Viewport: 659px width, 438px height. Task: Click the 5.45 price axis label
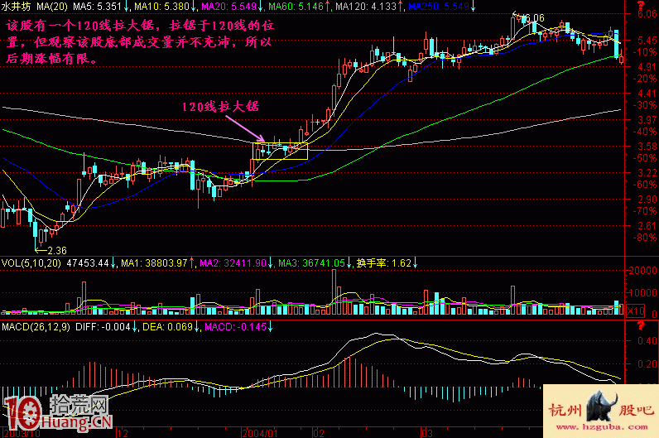pyautogui.click(x=647, y=41)
